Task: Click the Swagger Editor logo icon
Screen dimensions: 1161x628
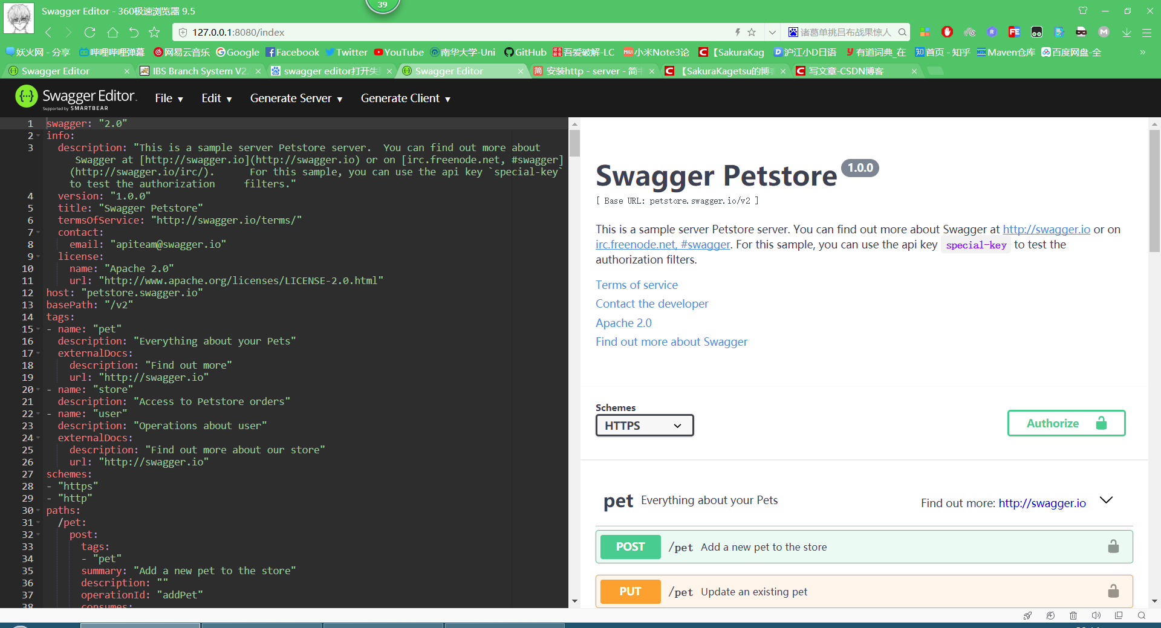Action: tap(26, 97)
